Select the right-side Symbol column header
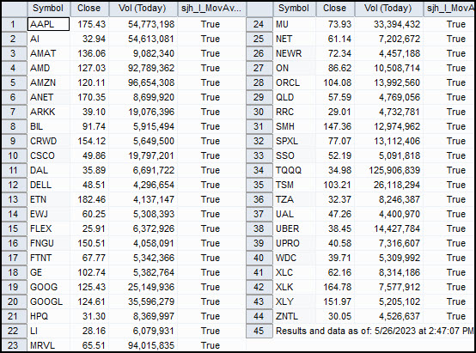The height and width of the screenshot is (353, 476). coord(294,9)
